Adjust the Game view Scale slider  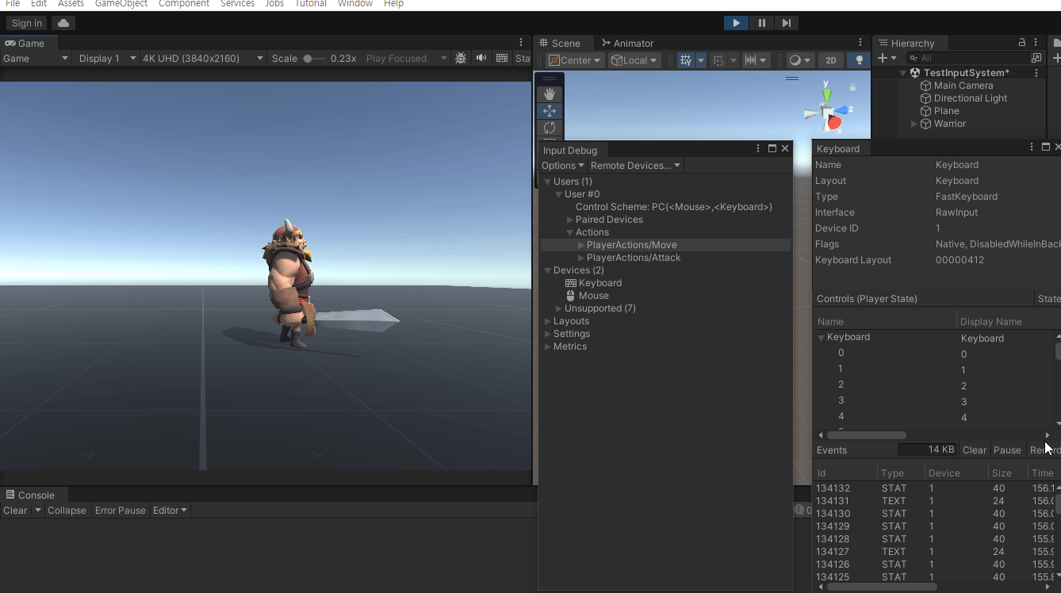click(314, 59)
